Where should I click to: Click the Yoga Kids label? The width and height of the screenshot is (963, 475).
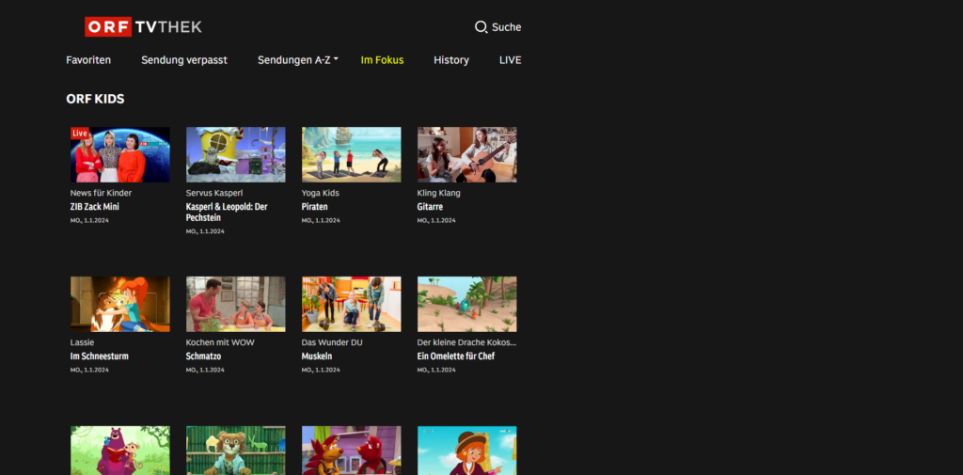click(x=320, y=193)
